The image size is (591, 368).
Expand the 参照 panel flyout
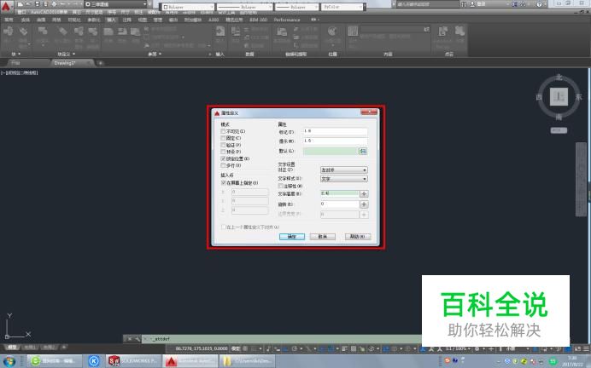(155, 55)
